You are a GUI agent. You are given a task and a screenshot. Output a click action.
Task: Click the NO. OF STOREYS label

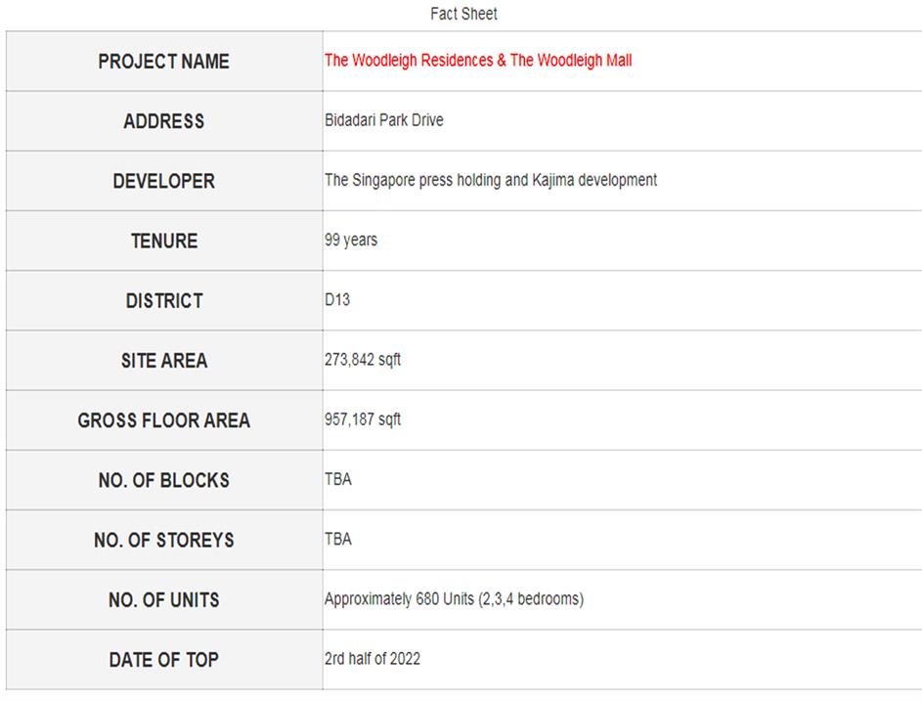(x=163, y=540)
